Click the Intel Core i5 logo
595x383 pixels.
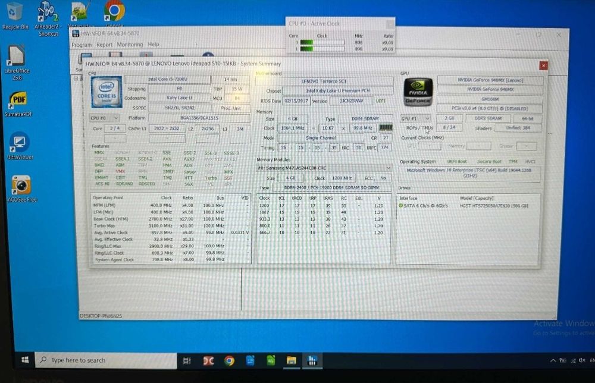coord(107,92)
